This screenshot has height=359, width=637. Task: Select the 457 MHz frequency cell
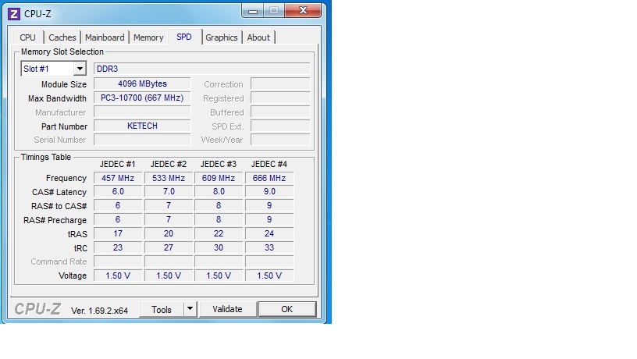tap(118, 178)
